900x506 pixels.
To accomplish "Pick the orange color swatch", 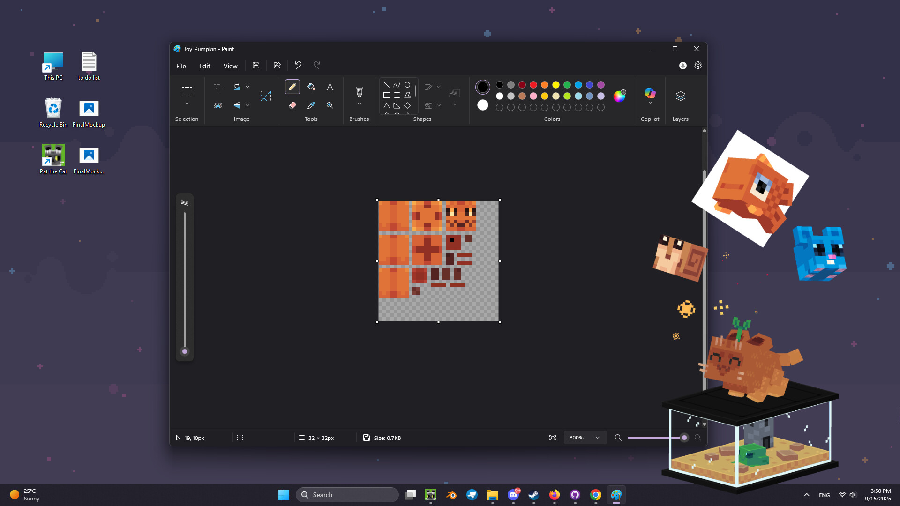I will [x=544, y=85].
